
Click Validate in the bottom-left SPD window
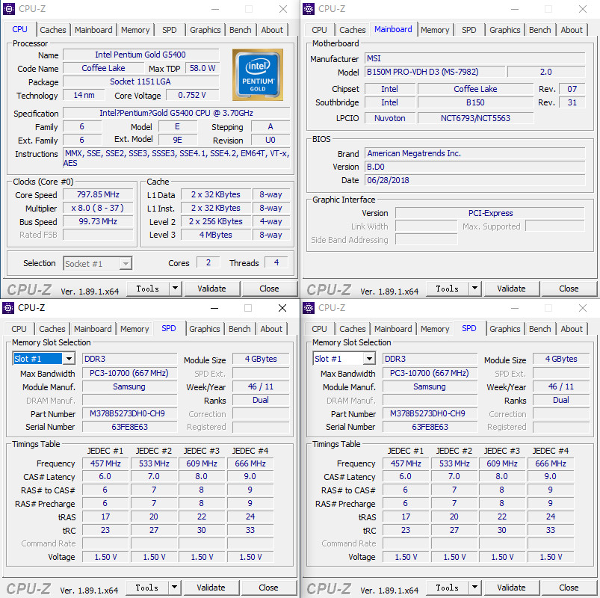[211, 588]
